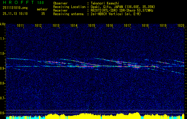Click the observer name Takanori Kawachi
187x119 pixels.
[104, 3]
